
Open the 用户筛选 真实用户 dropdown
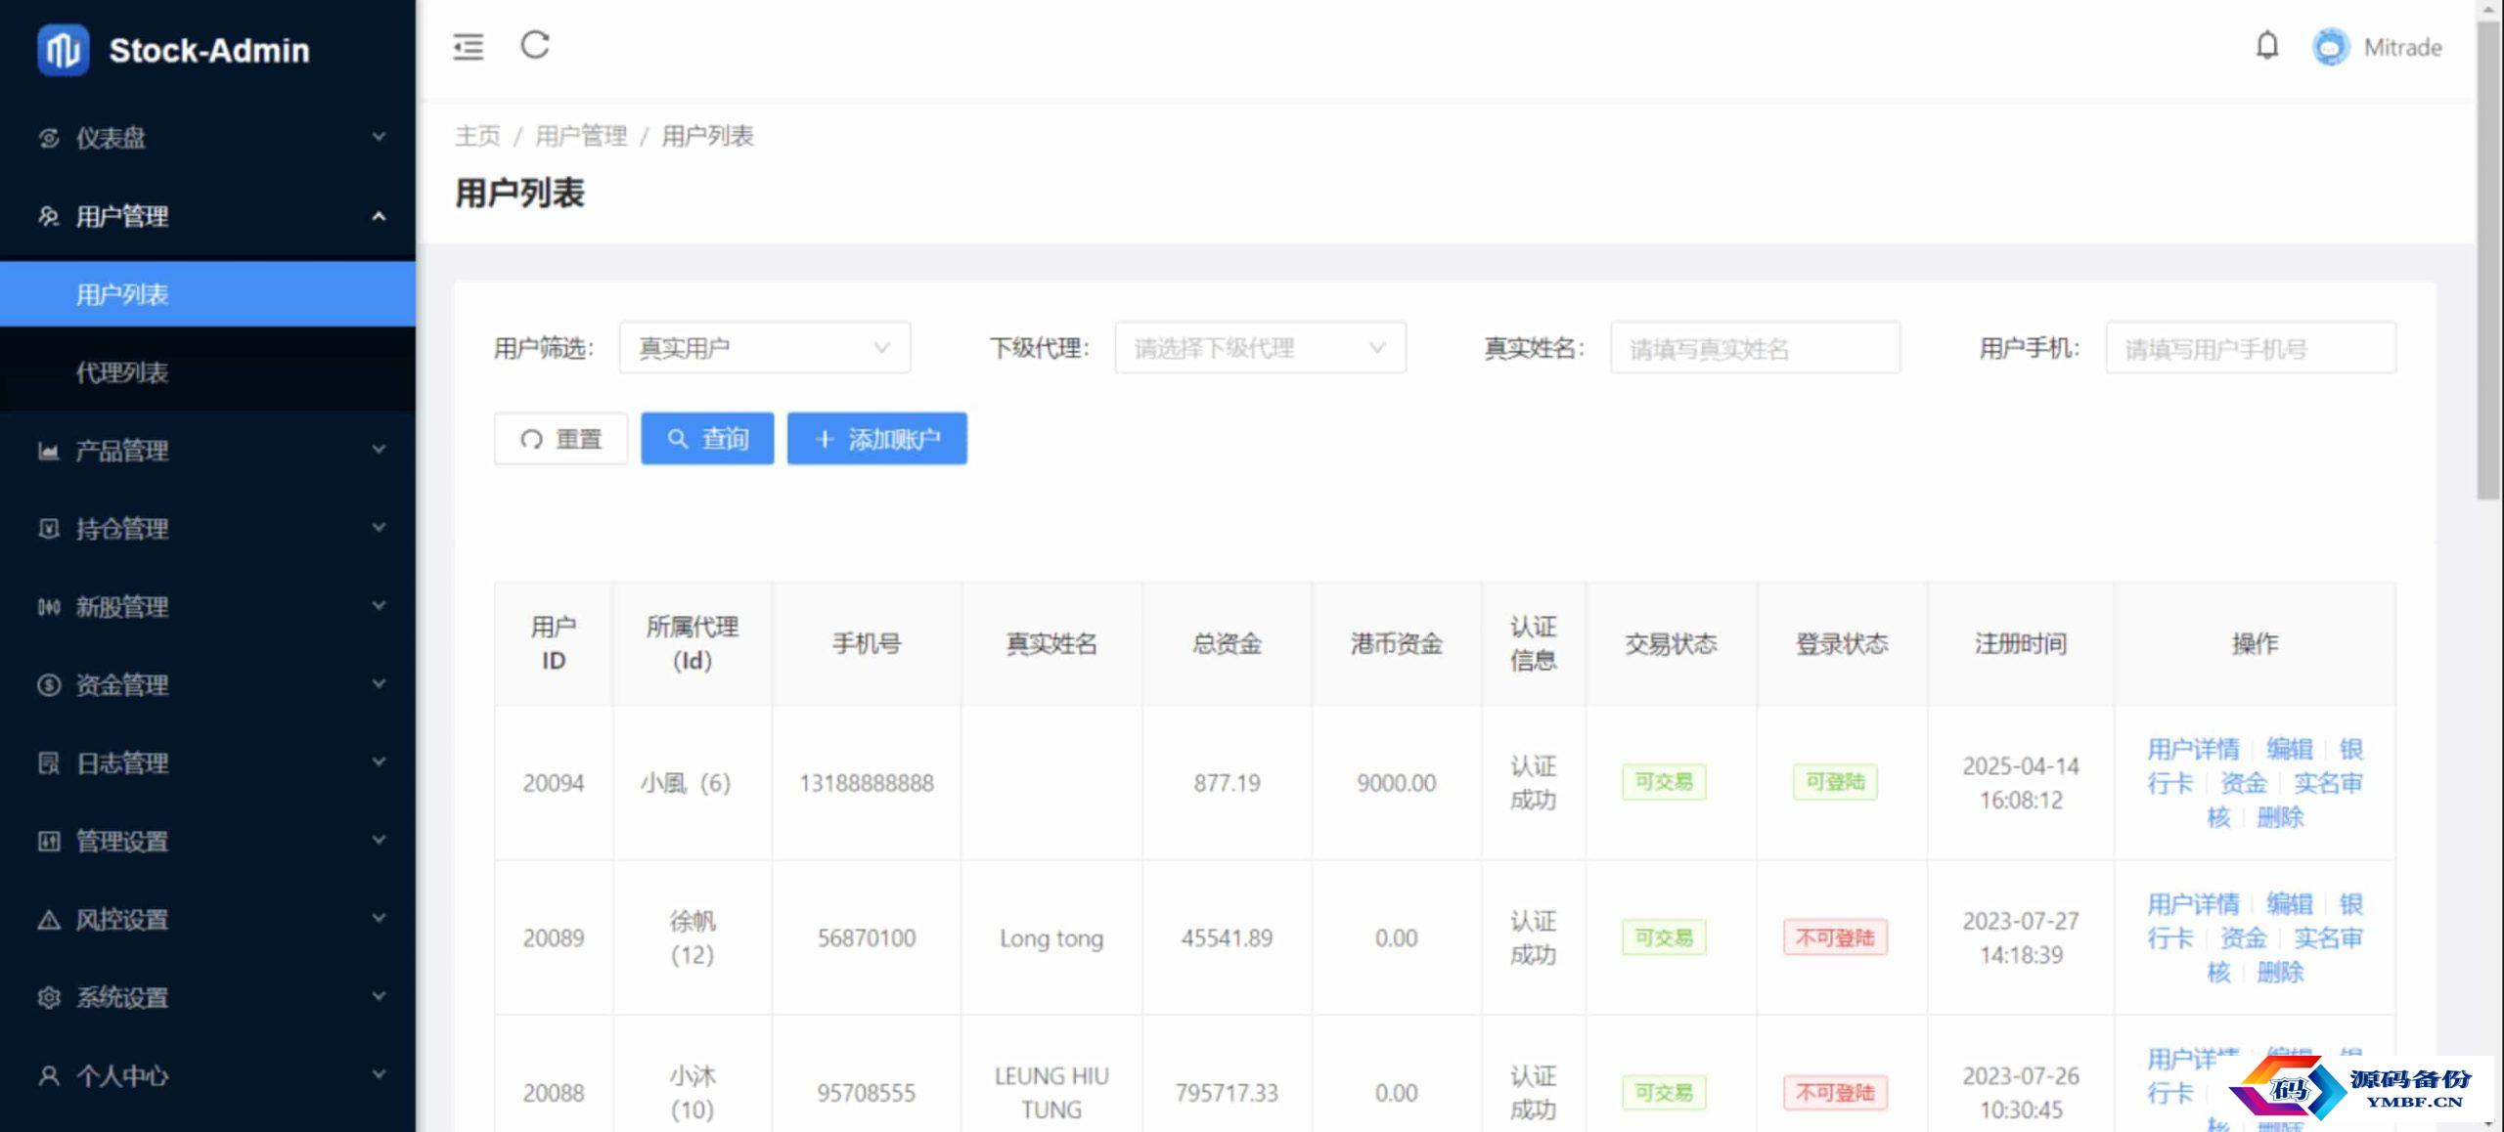coord(765,348)
